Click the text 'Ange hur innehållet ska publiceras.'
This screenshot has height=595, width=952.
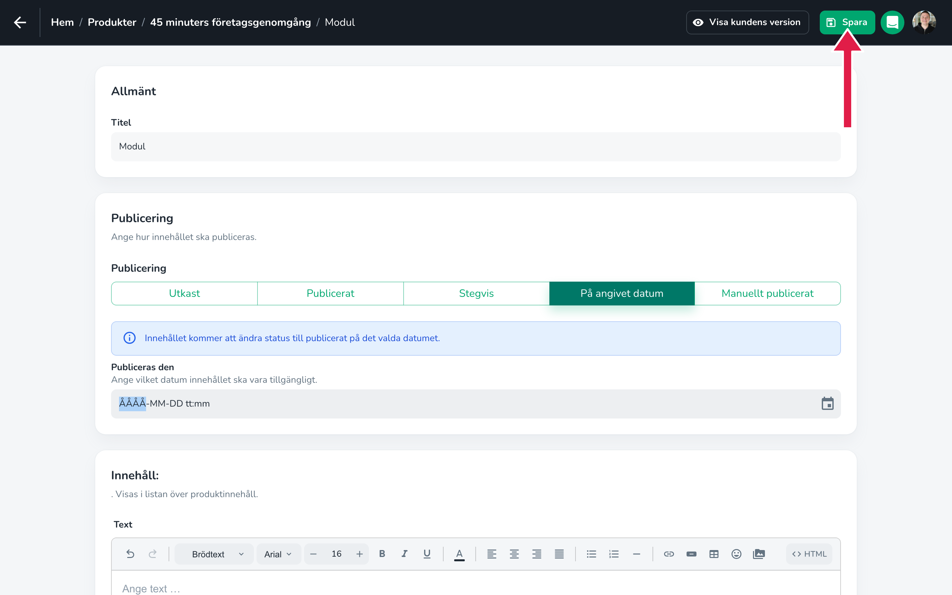[184, 237]
